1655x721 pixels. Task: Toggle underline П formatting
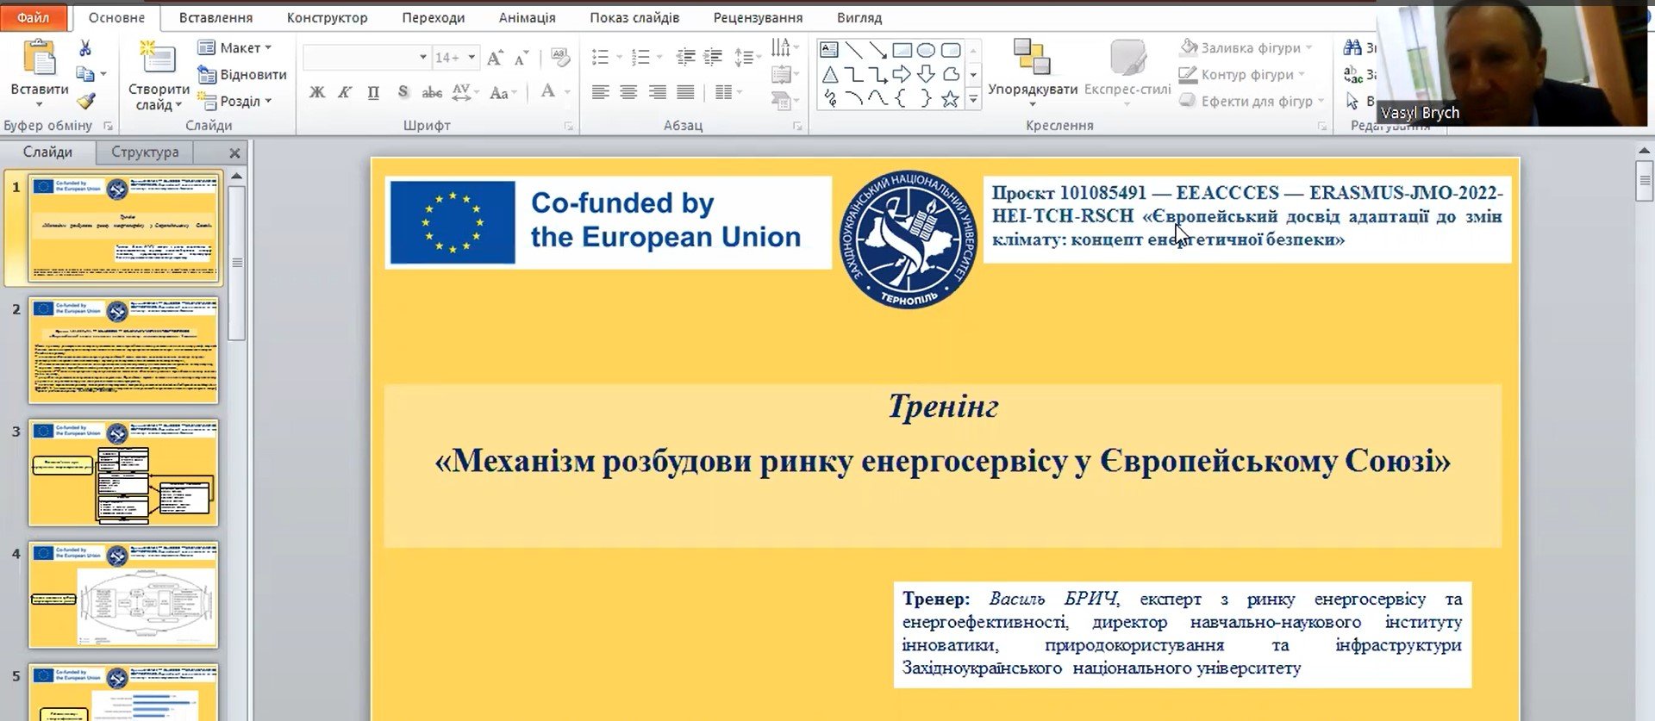pos(373,92)
